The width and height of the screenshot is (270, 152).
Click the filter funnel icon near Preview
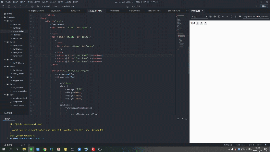pos(256,6)
